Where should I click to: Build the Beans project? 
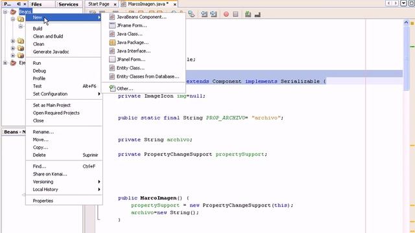point(64,28)
